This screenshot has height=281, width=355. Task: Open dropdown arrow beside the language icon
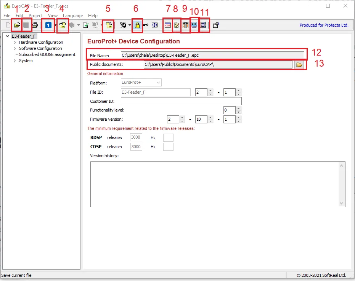click(x=130, y=25)
